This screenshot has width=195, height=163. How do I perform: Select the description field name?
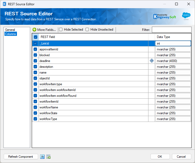(46, 67)
